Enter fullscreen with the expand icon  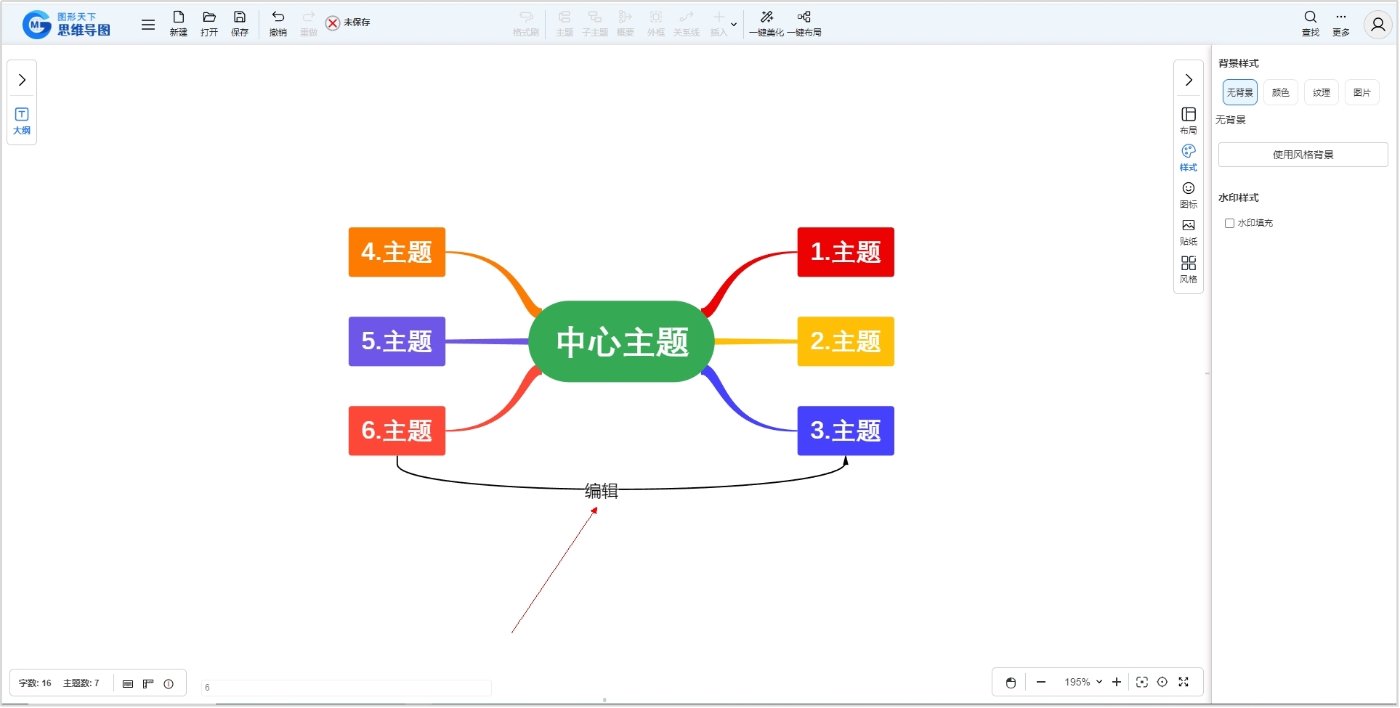pos(1183,683)
